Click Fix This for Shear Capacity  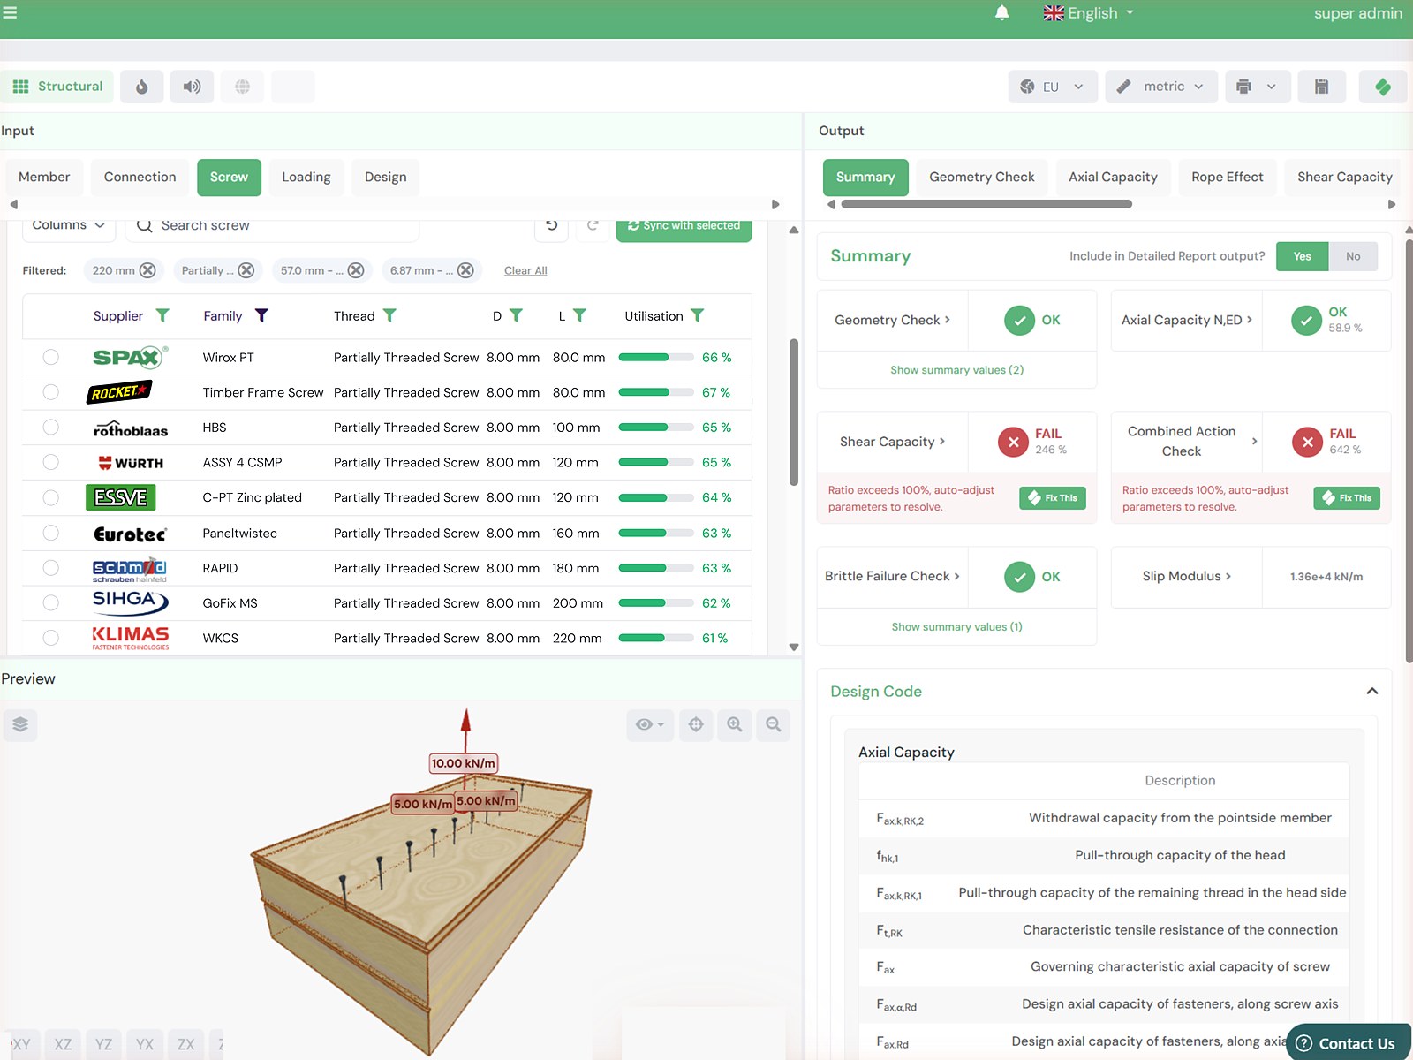(x=1053, y=498)
